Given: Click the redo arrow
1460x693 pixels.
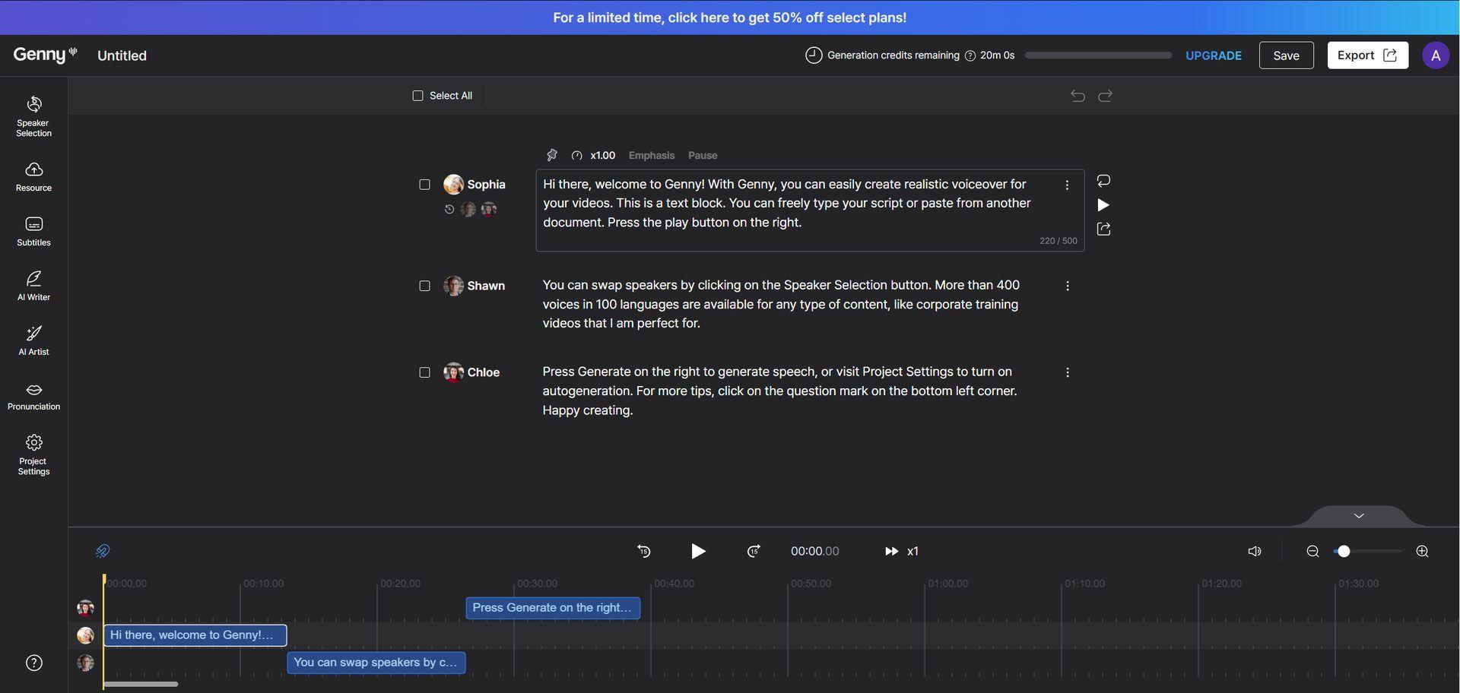Looking at the screenshot, I should pos(1106,96).
